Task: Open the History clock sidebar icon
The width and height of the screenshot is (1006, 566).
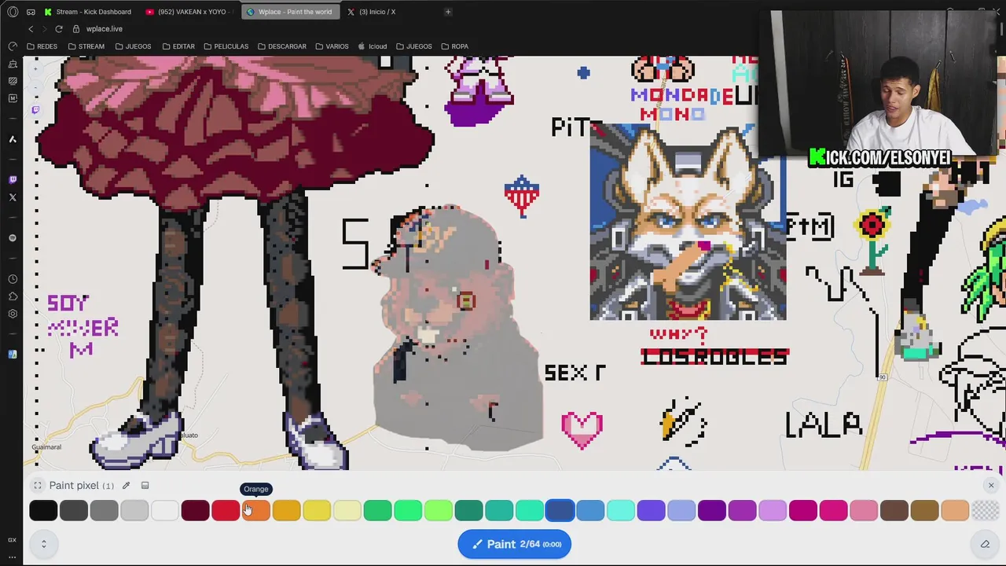Action: 13,279
